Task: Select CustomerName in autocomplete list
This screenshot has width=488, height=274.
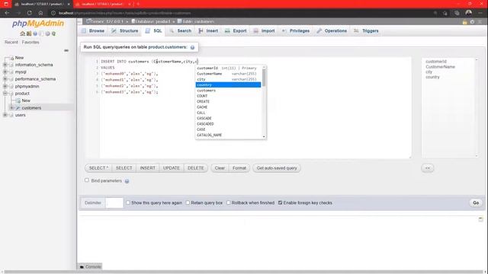Action: click(x=228, y=74)
